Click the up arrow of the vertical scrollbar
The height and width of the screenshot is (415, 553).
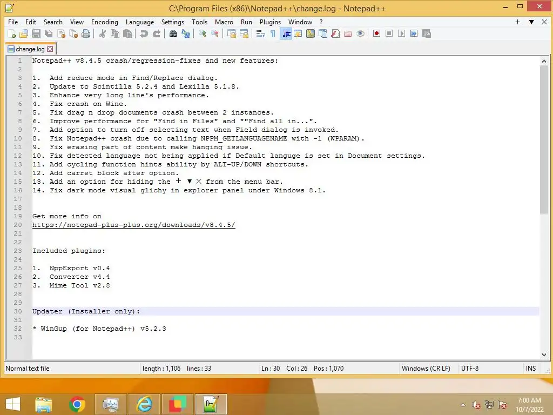(x=544, y=61)
